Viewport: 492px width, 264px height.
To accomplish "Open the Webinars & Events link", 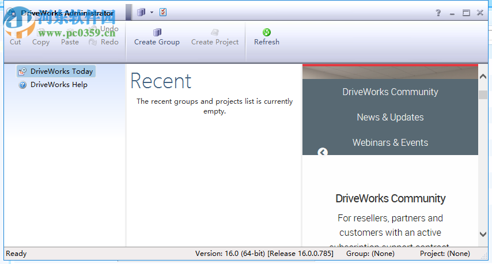I will coord(390,142).
